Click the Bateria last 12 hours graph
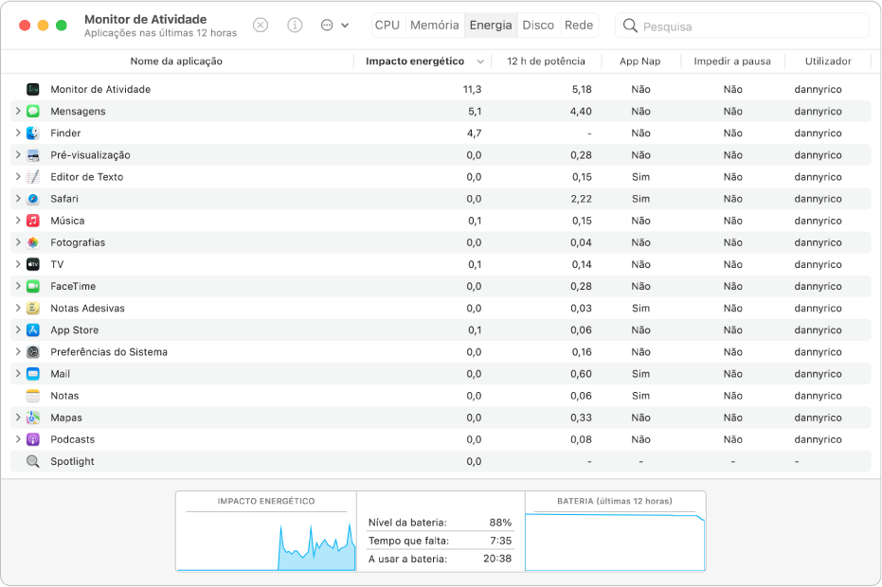882x587 pixels. pyautogui.click(x=616, y=531)
